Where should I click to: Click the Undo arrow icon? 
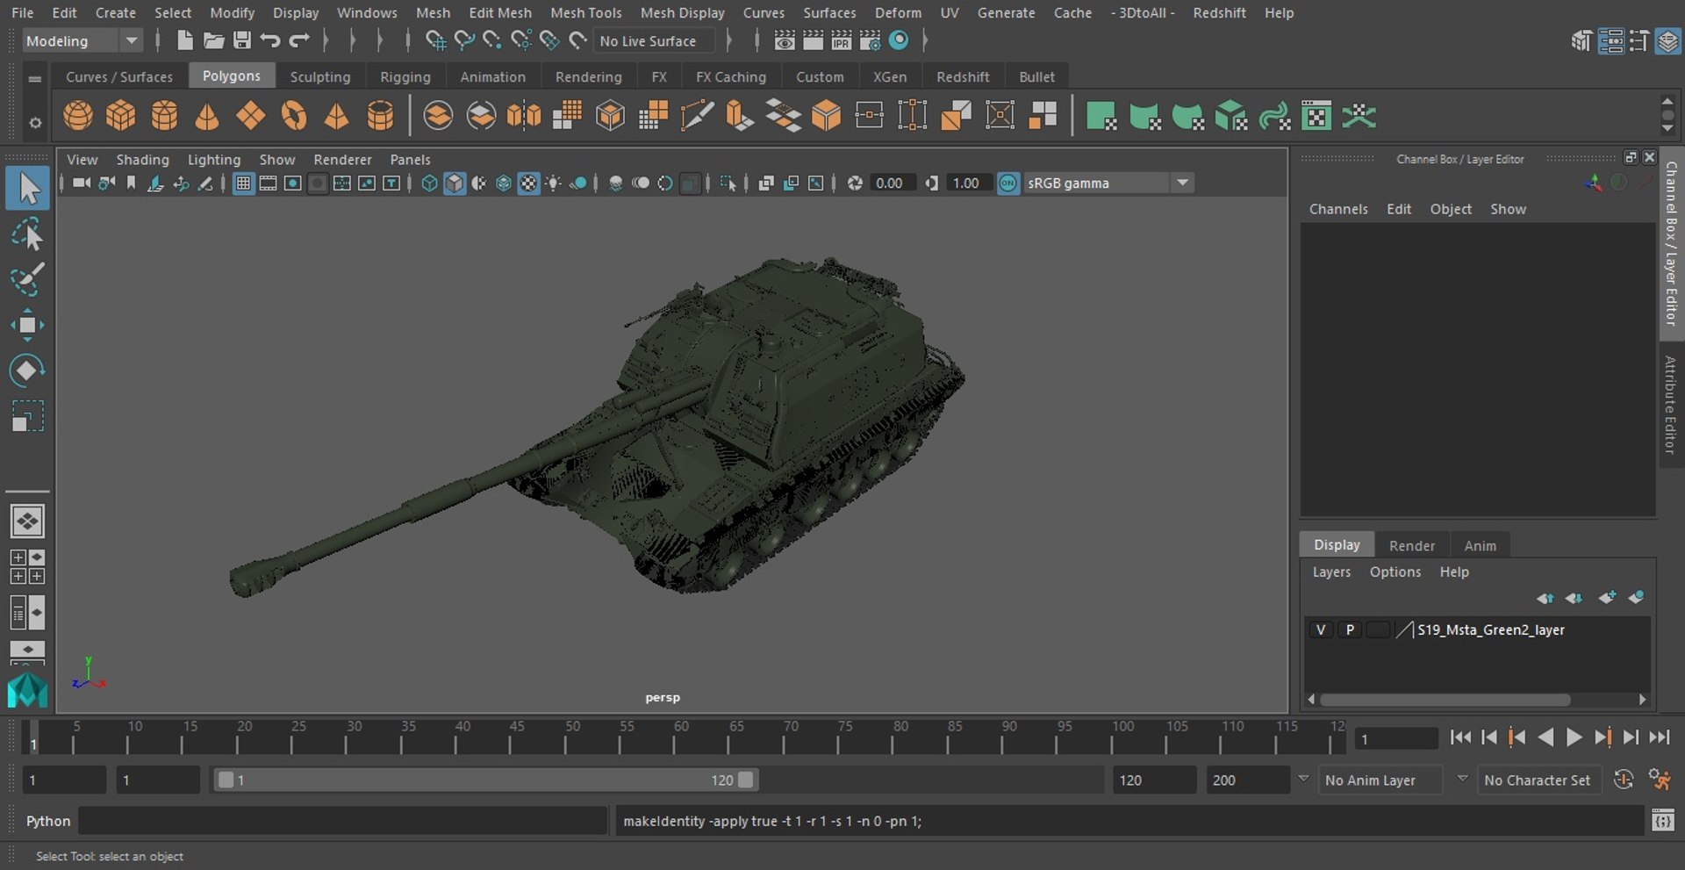[270, 40]
